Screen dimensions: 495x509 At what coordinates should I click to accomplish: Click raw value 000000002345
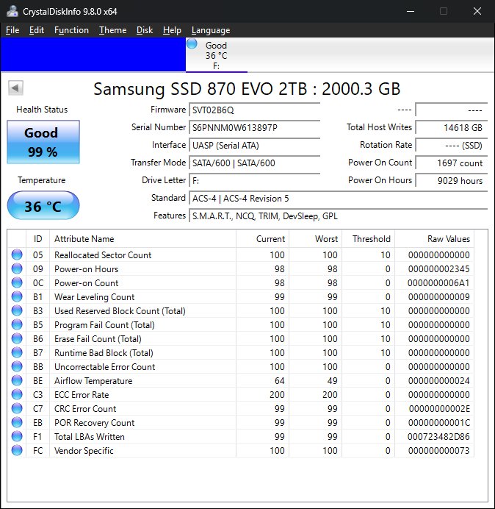(x=439, y=269)
